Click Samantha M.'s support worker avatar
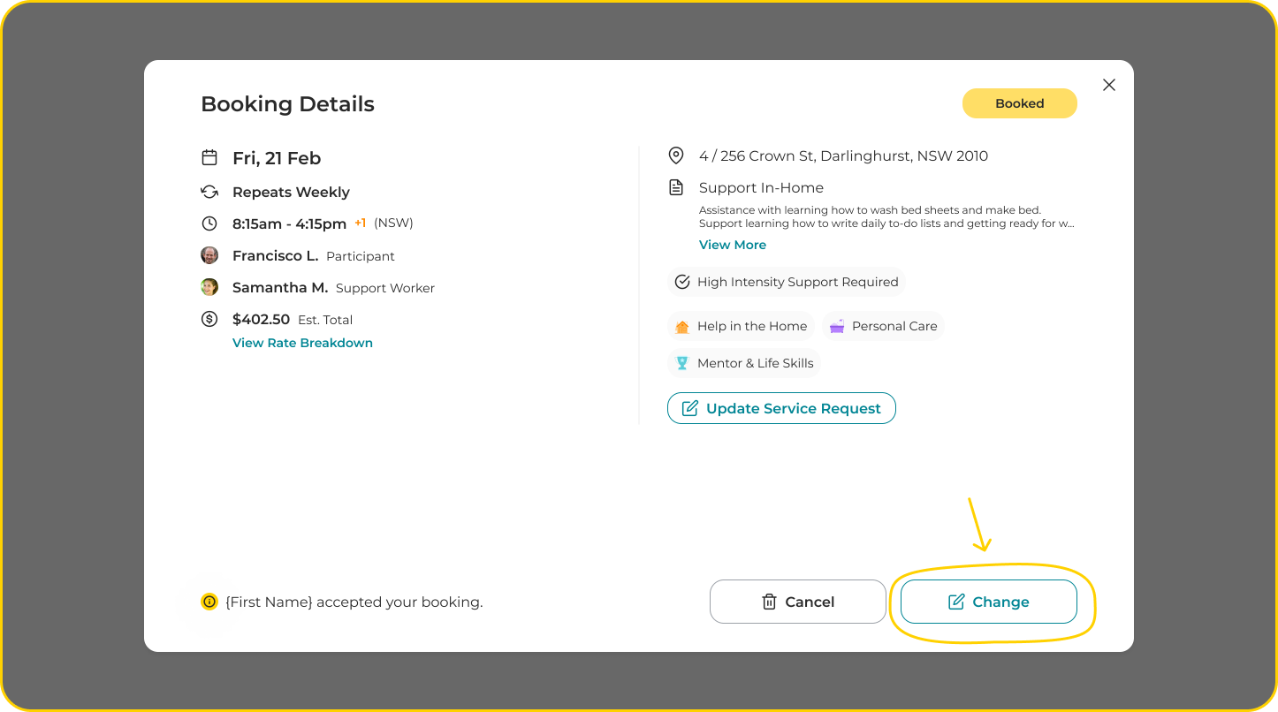The image size is (1278, 712). coord(209,287)
